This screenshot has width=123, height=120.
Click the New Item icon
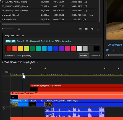coord(92,29)
